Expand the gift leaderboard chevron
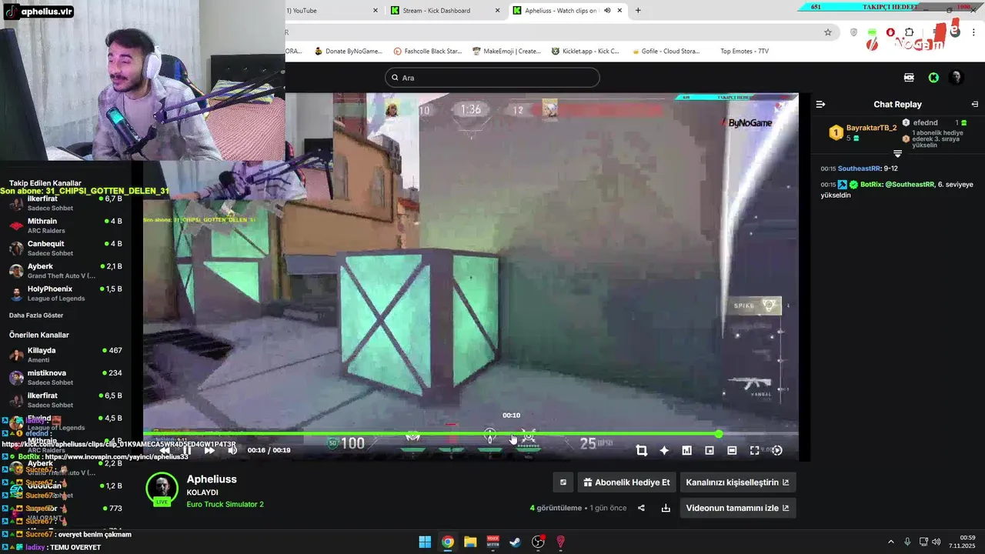The width and height of the screenshot is (985, 554). (897, 154)
